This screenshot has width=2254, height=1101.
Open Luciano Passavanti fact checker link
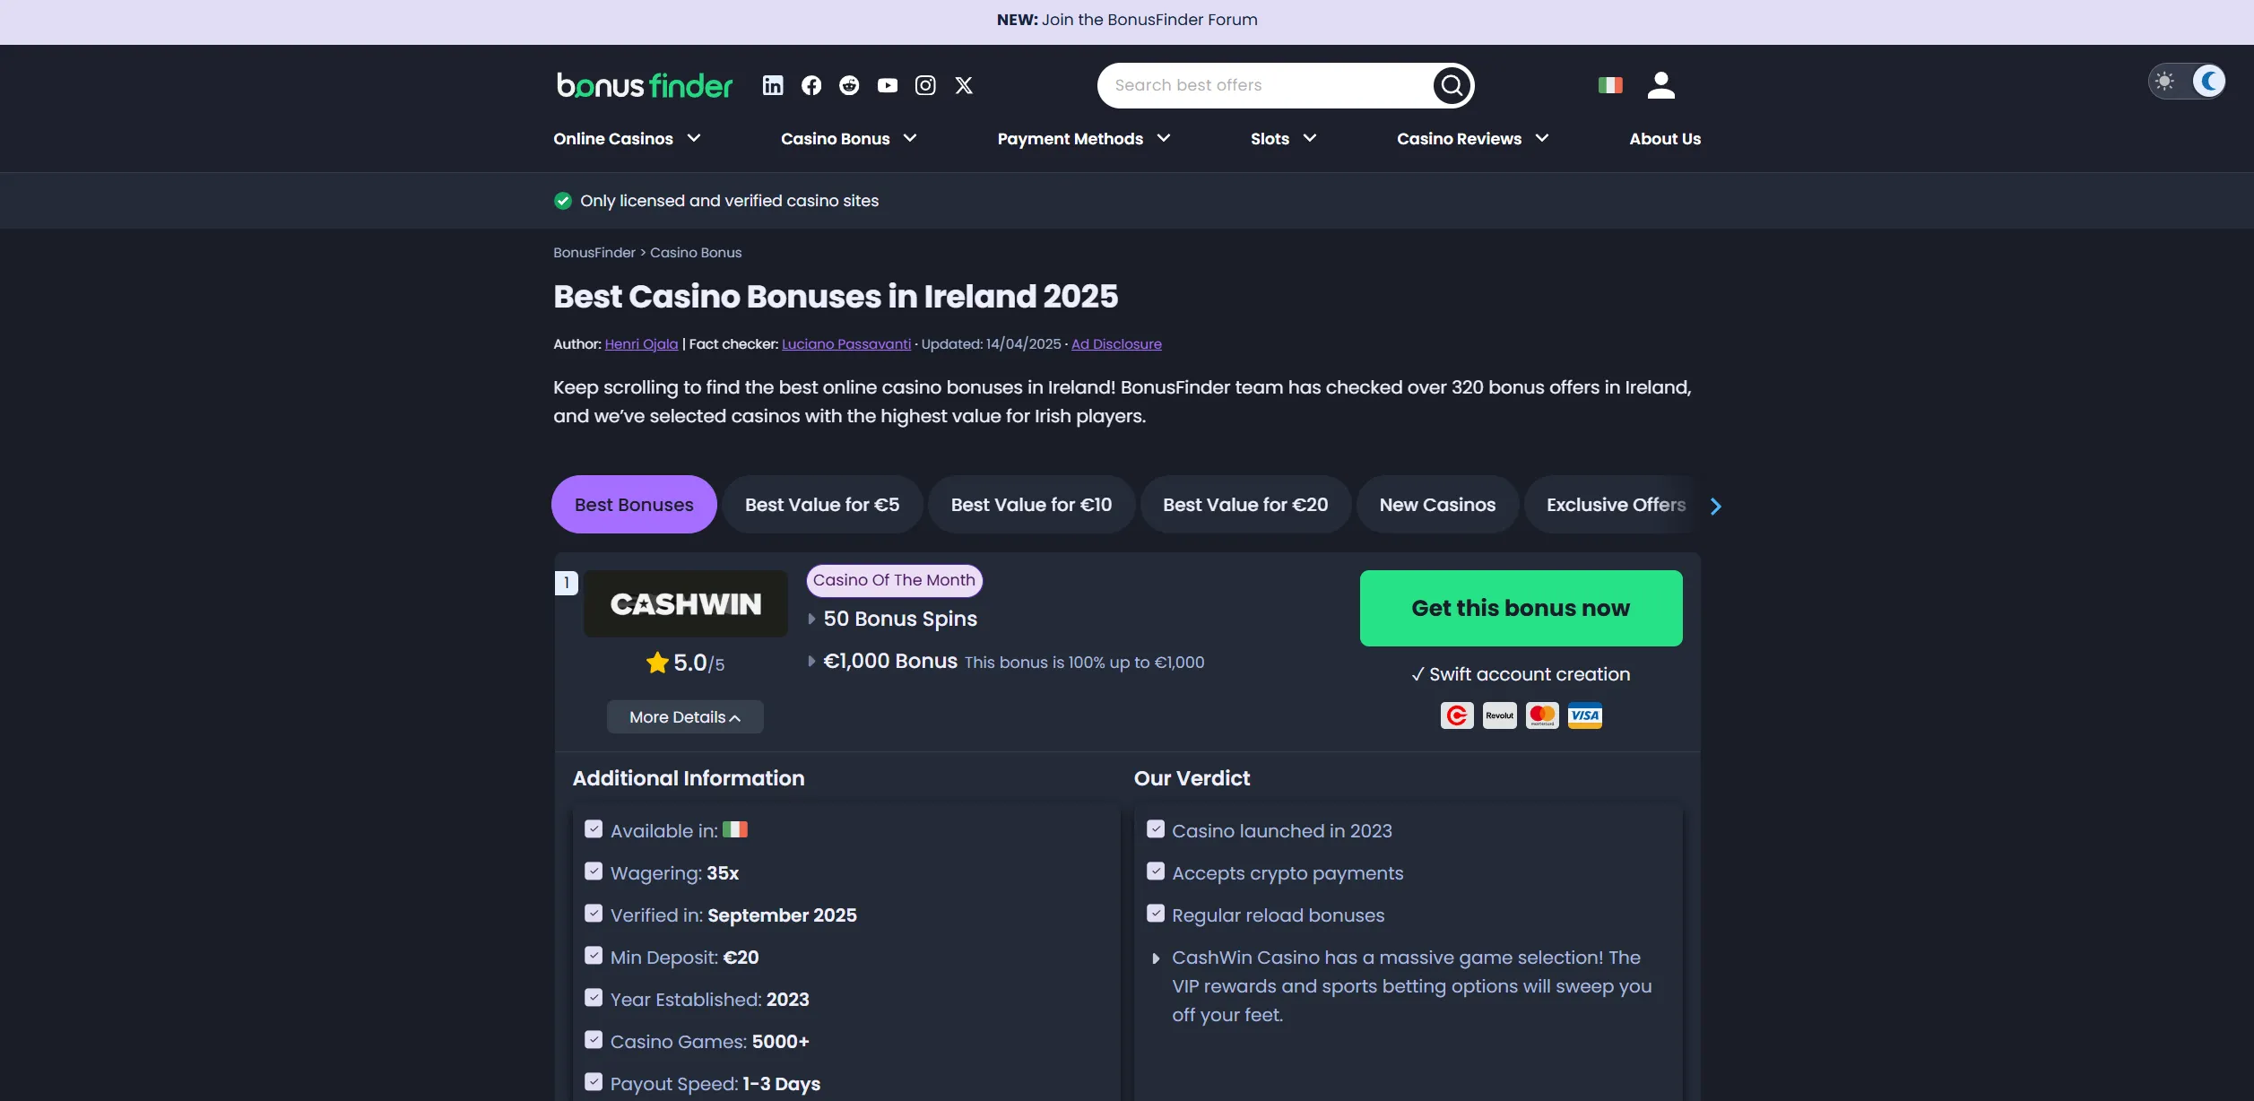click(845, 343)
